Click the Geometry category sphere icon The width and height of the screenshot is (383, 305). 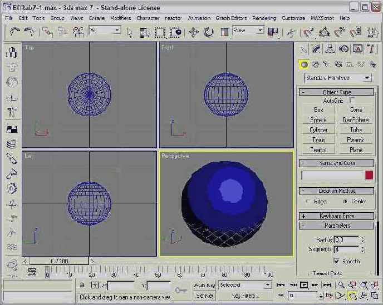coord(304,64)
